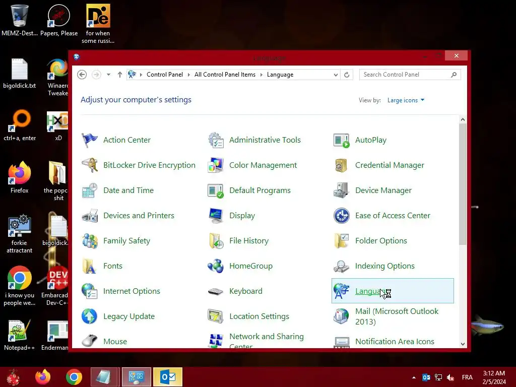Open the AutoPlay icon
Screen dimensions: 516x387
[342, 140]
